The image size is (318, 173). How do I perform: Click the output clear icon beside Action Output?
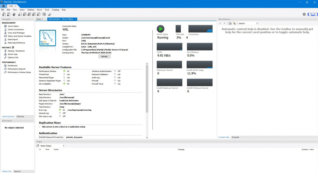(38, 146)
